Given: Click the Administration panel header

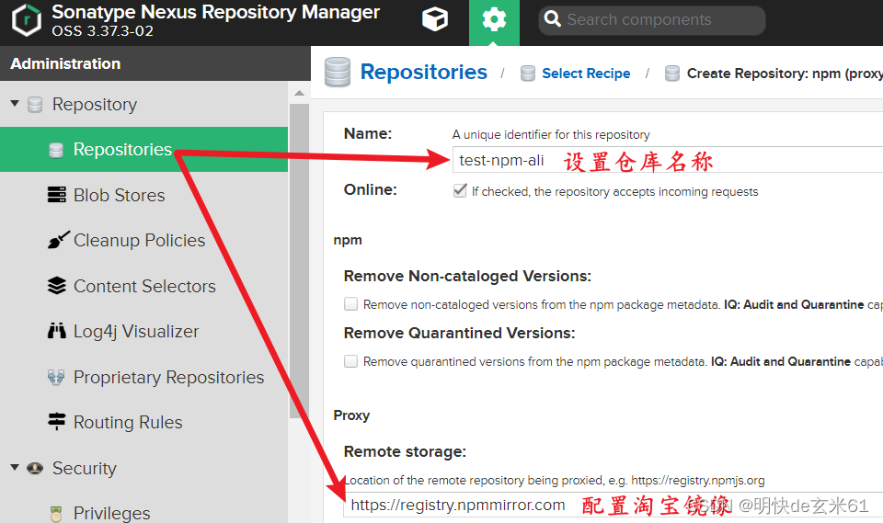Looking at the screenshot, I should click(x=155, y=63).
